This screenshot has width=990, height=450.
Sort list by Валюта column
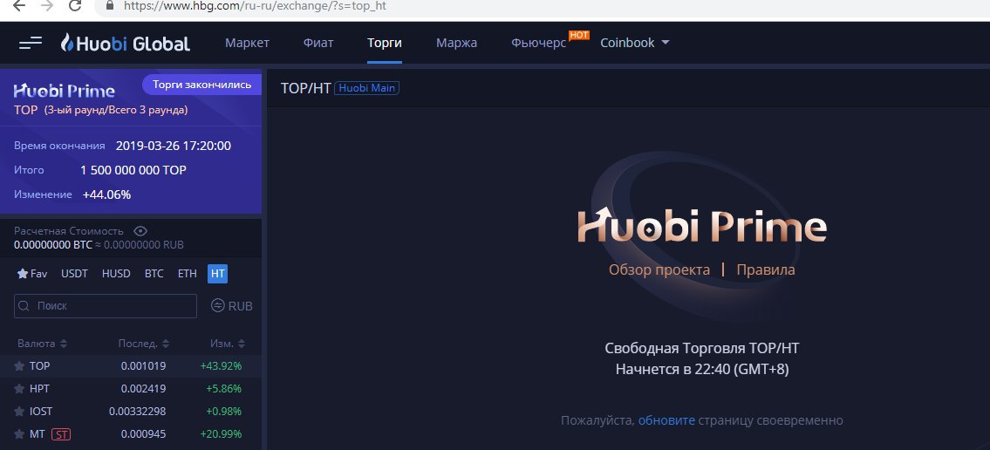click(x=42, y=344)
